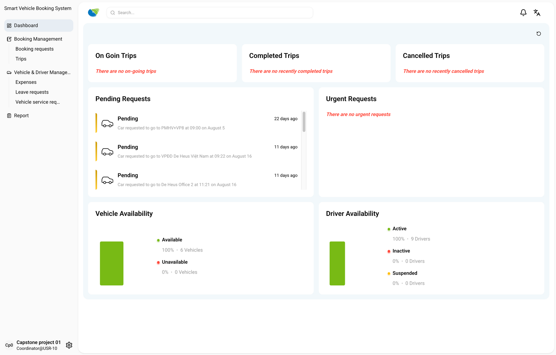
Task: Click inside the Search field
Action: (x=210, y=13)
